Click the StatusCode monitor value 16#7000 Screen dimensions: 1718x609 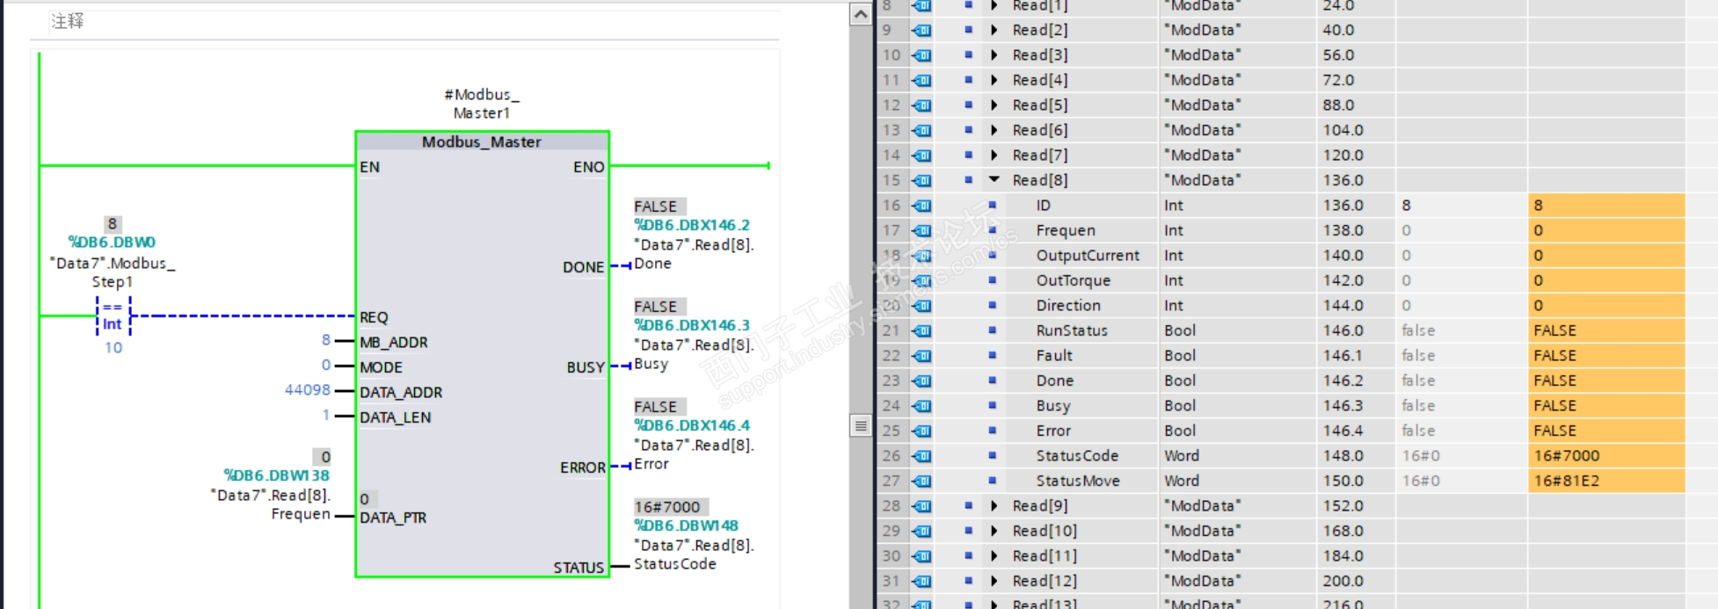pos(1606,455)
